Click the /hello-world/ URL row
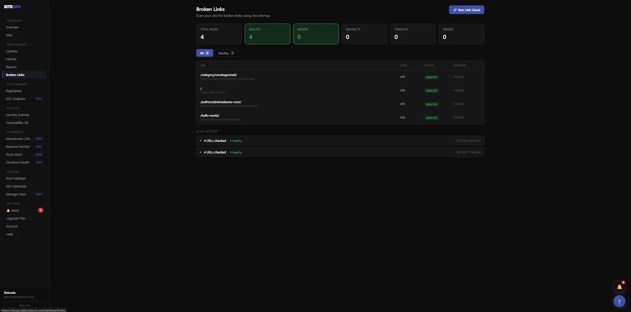This screenshot has height=312, width=631. (340, 117)
